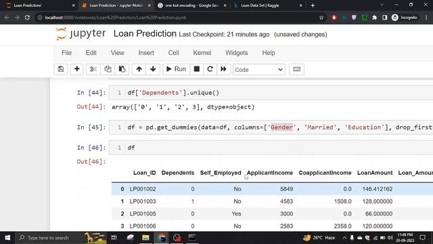The image size is (433, 244).
Task: Select cell LP001002 in table
Action: (x=143, y=189)
